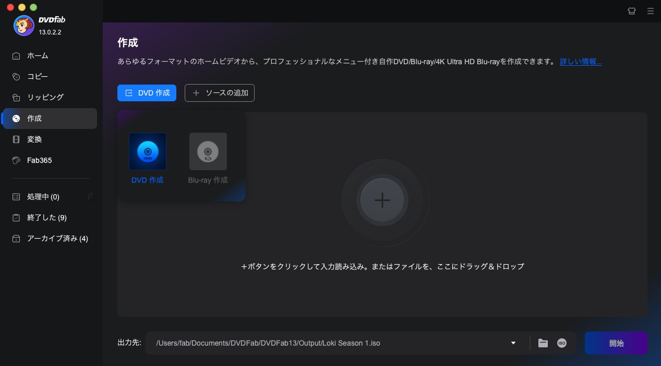661x366 pixels.
Task: Click the DVDFab monkey logo
Action: coord(24,26)
